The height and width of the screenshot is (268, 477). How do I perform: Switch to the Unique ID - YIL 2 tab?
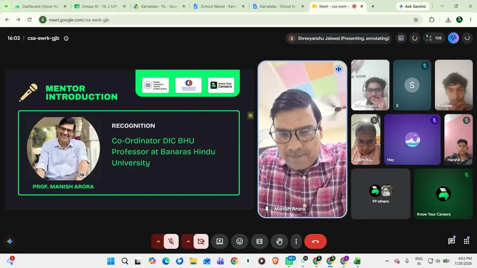tap(100, 6)
